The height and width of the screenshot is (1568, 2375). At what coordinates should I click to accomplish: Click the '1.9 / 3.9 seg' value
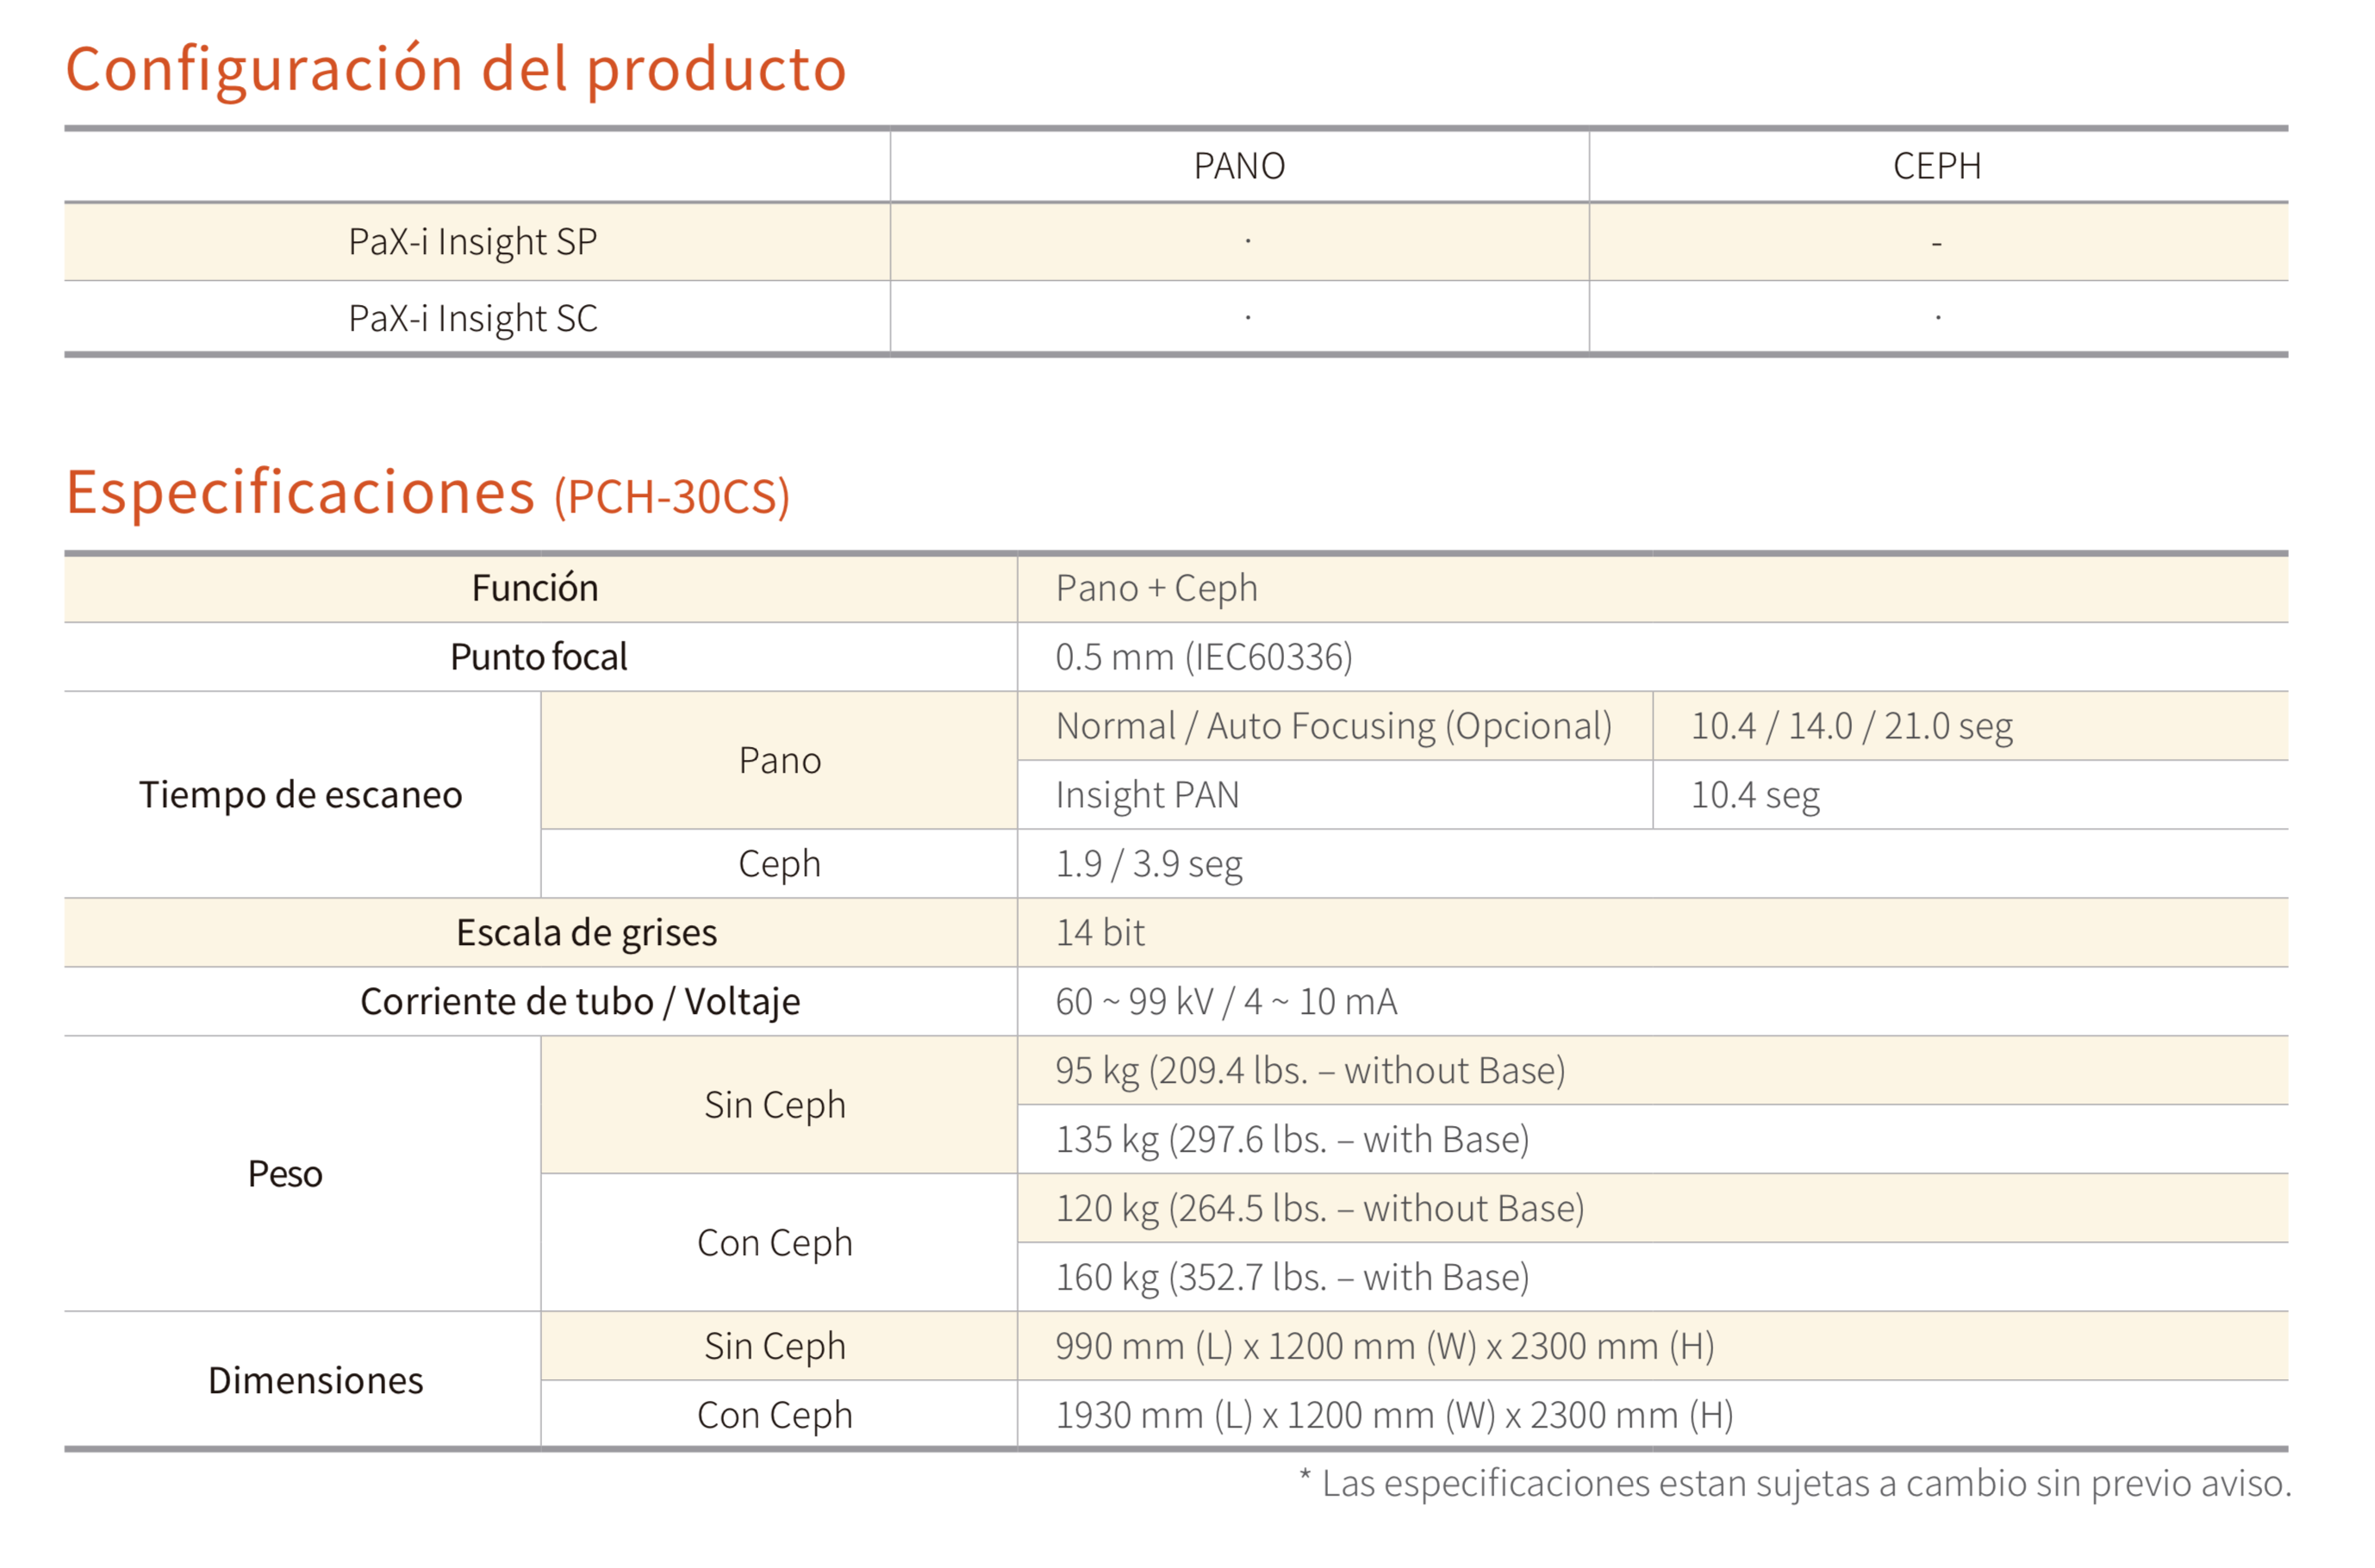coord(1149,864)
